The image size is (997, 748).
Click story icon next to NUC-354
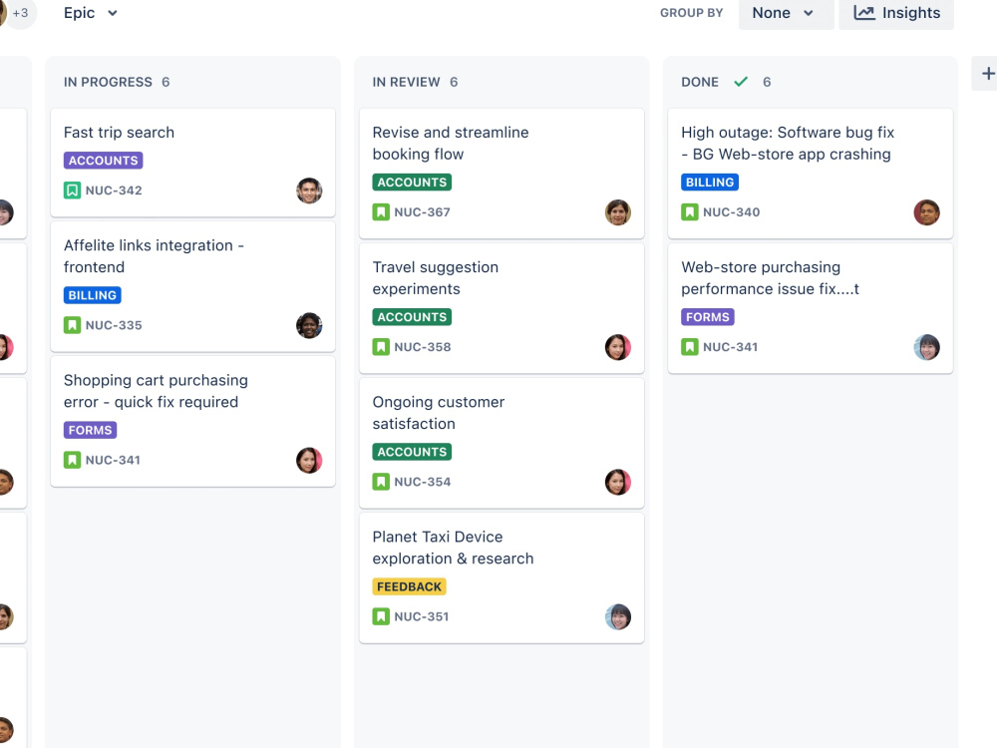click(x=381, y=482)
